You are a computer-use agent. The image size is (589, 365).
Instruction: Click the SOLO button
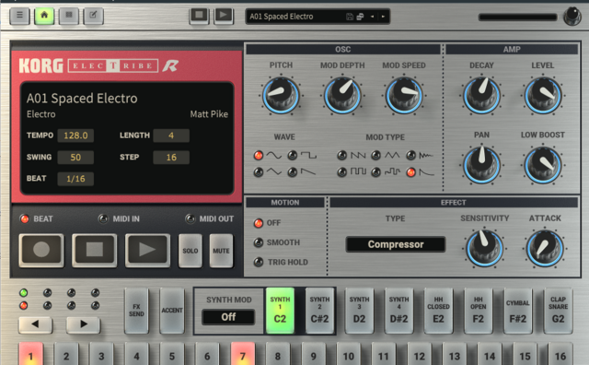pyautogui.click(x=191, y=251)
